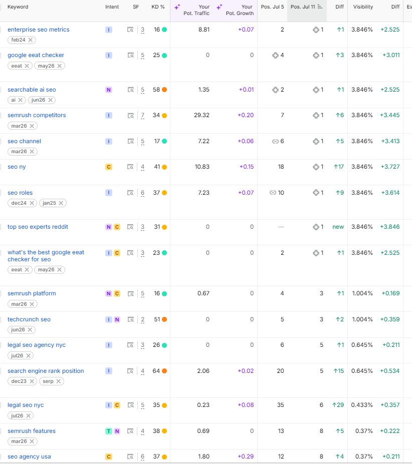412x464 pixels.
Task: Open SERP view icon for legal seo nyc
Action: click(x=130, y=405)
